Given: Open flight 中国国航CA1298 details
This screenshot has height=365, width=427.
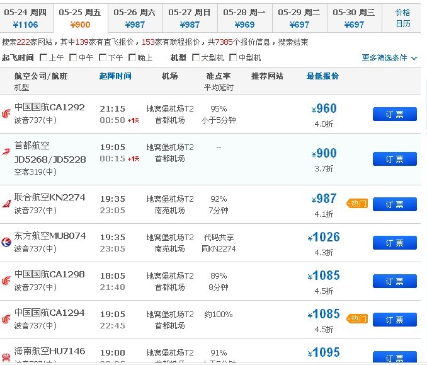Looking at the screenshot, I should click(x=50, y=274).
